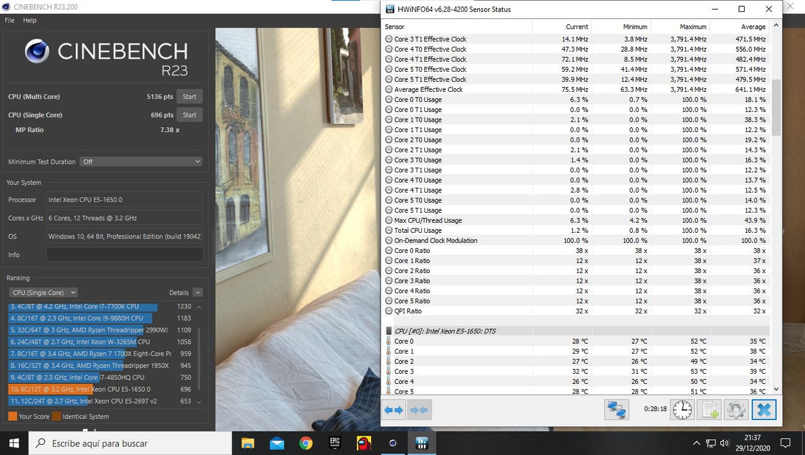The image size is (805, 455).
Task: Click the HWiNFO sensor list scroll-down arrow
Action: (x=776, y=390)
